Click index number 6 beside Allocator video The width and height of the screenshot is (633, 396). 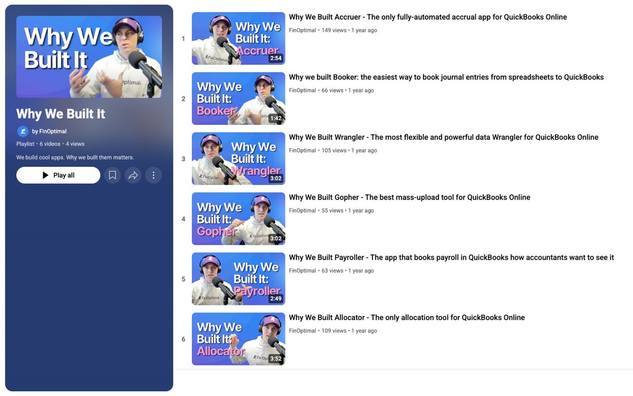(x=183, y=339)
